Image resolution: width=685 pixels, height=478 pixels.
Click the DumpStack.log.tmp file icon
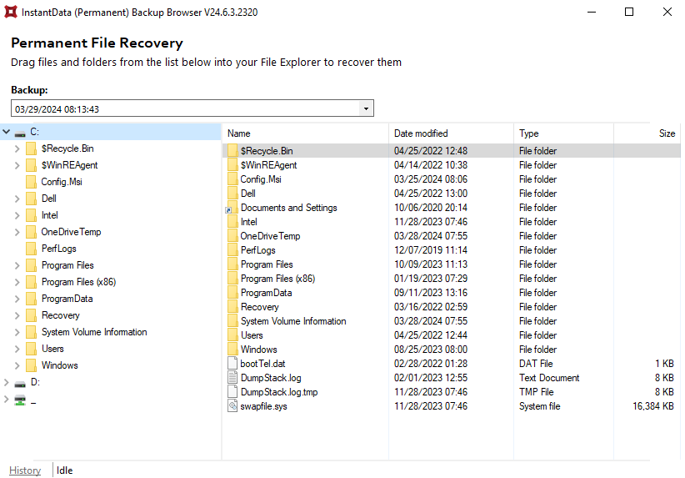[232, 392]
